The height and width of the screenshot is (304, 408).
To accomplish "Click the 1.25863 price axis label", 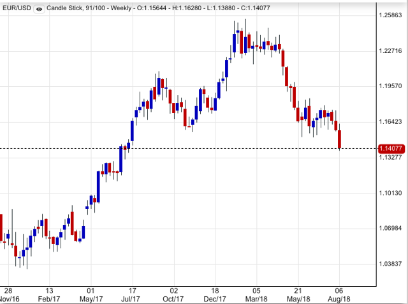I will pyautogui.click(x=390, y=15).
